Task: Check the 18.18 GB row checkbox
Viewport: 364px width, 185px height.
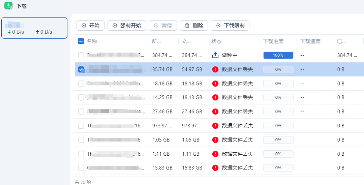Action: (81, 84)
